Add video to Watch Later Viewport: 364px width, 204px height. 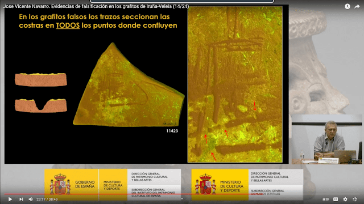[348, 6]
